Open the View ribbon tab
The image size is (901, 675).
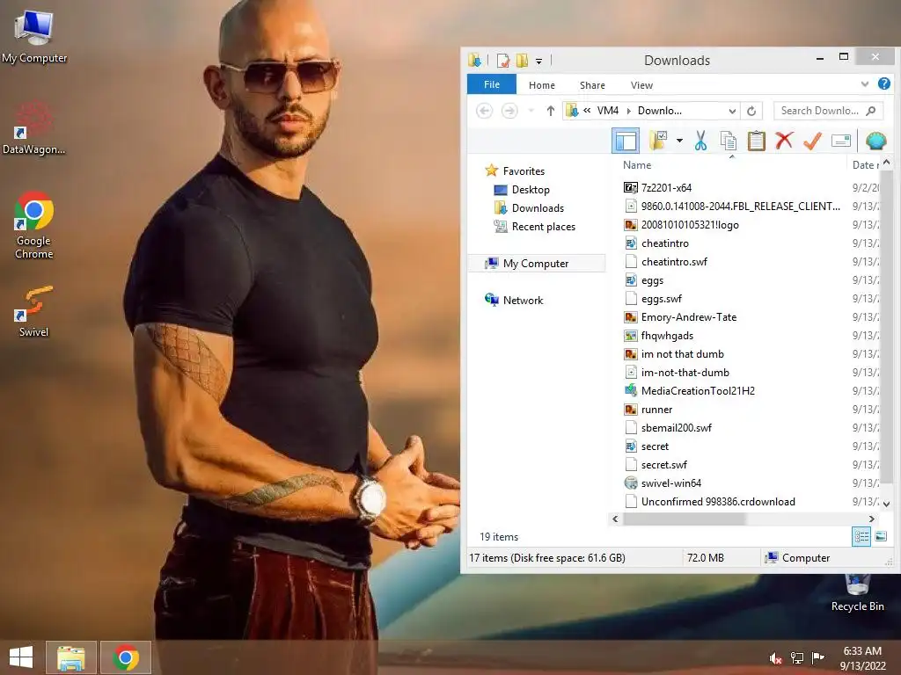(641, 85)
